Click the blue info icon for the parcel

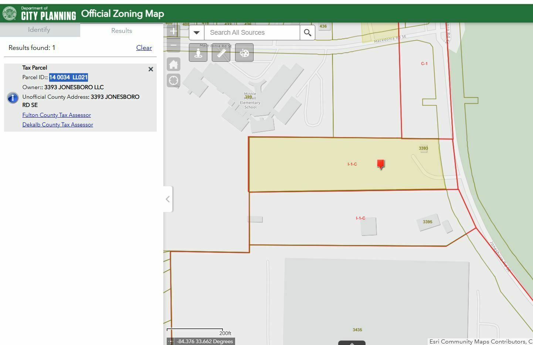13,98
